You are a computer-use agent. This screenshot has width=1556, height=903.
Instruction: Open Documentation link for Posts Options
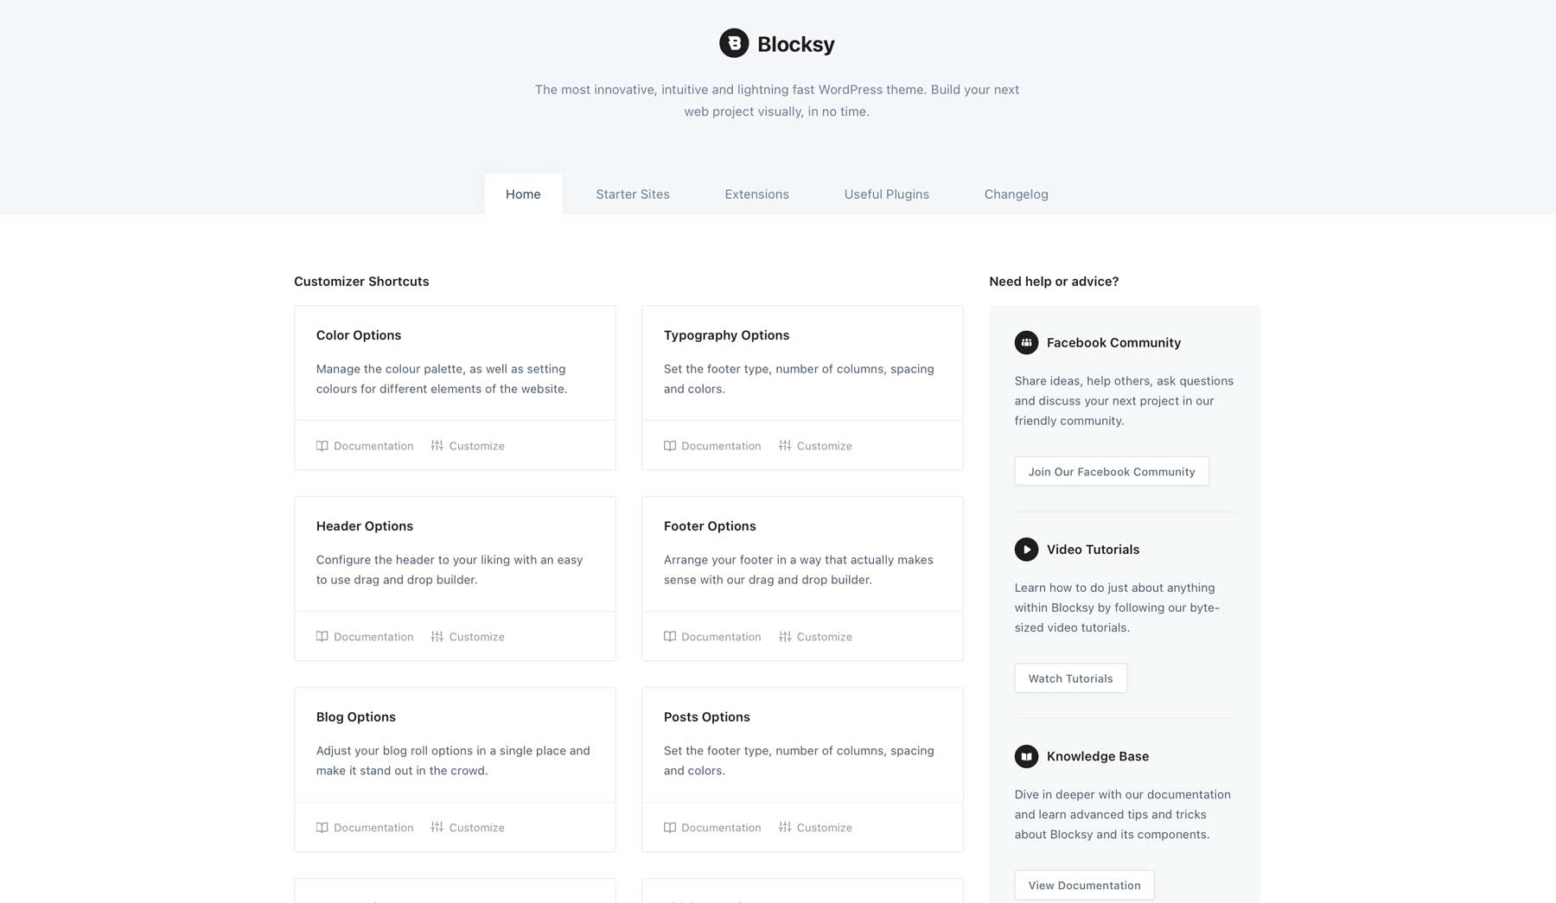click(x=712, y=828)
